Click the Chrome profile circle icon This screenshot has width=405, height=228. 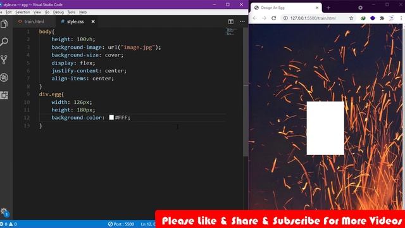tap(360, 8)
